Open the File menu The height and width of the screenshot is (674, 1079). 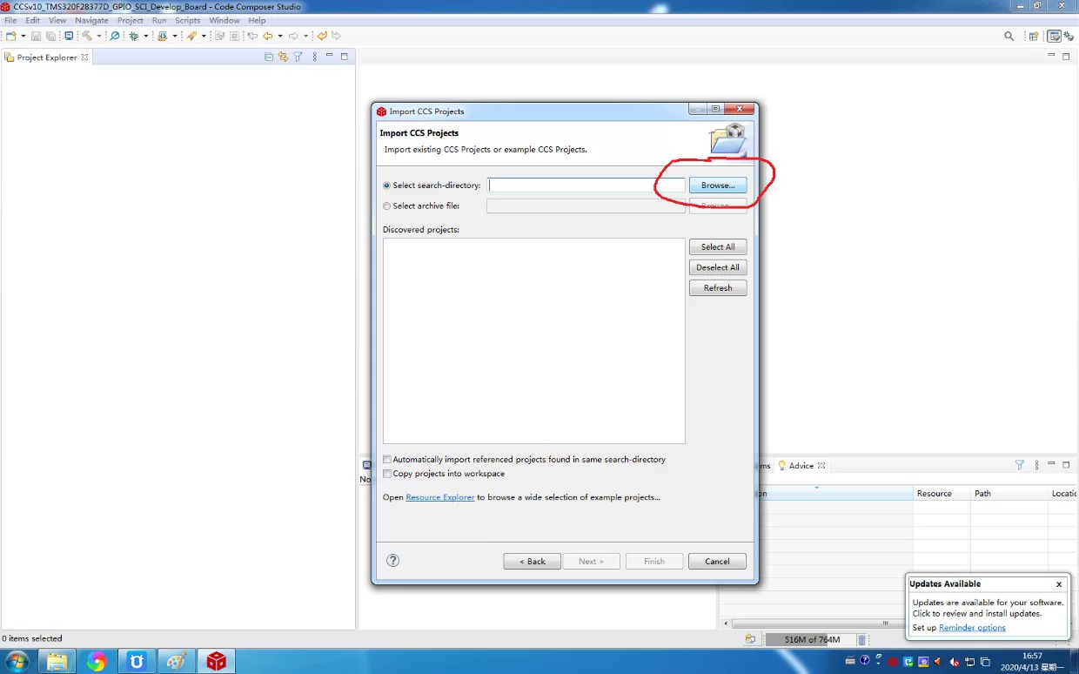(x=10, y=20)
